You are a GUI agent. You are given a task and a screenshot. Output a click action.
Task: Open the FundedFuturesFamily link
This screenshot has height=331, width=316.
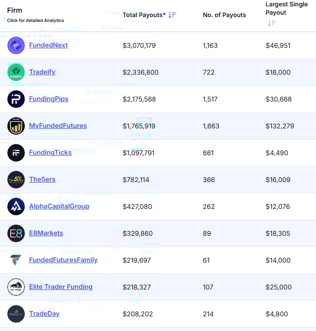coord(63,260)
